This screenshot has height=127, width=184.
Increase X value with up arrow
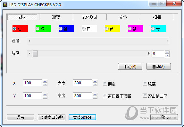(x=45, y=81)
